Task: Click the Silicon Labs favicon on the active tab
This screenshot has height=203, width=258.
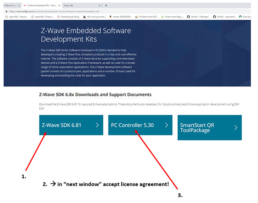Action: click(25, 5)
